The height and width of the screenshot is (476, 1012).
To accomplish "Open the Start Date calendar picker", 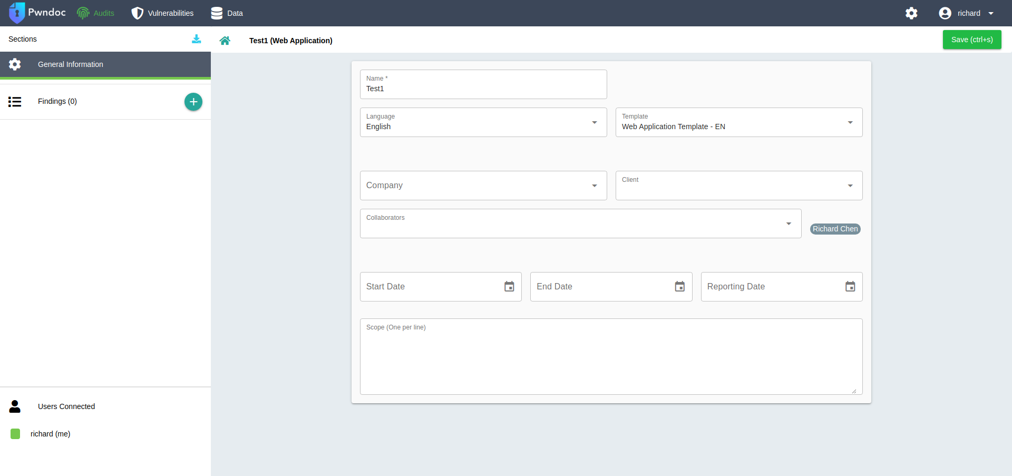I will [x=509, y=287].
